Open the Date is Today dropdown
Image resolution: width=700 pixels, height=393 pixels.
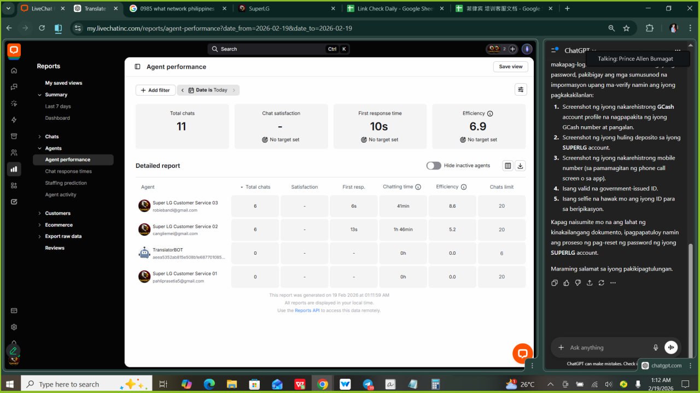[208, 90]
